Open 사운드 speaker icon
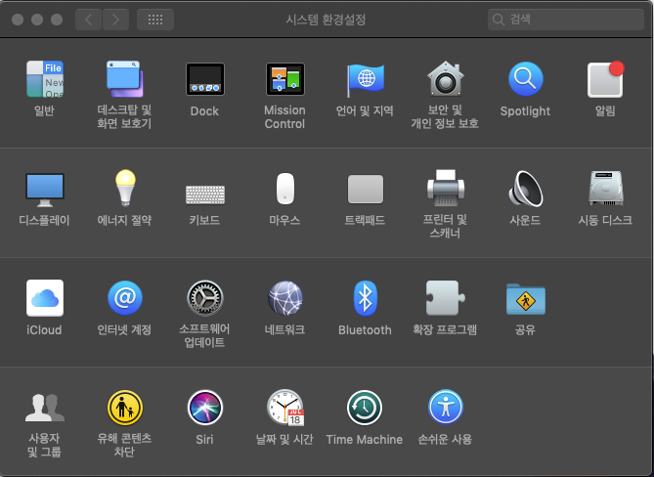The image size is (654, 477). pos(525,189)
